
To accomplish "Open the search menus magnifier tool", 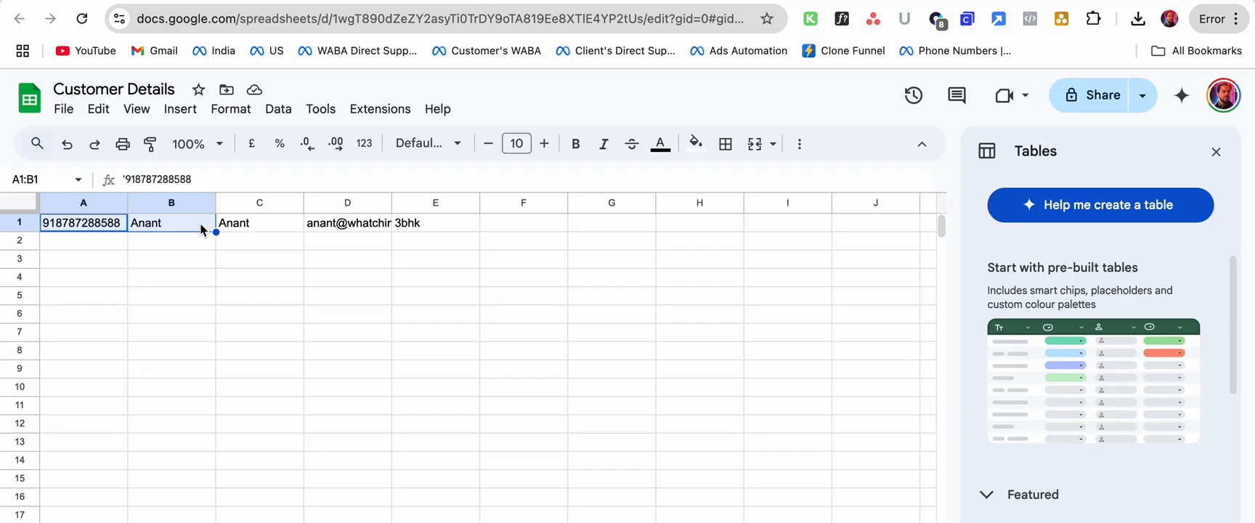I will pyautogui.click(x=37, y=144).
